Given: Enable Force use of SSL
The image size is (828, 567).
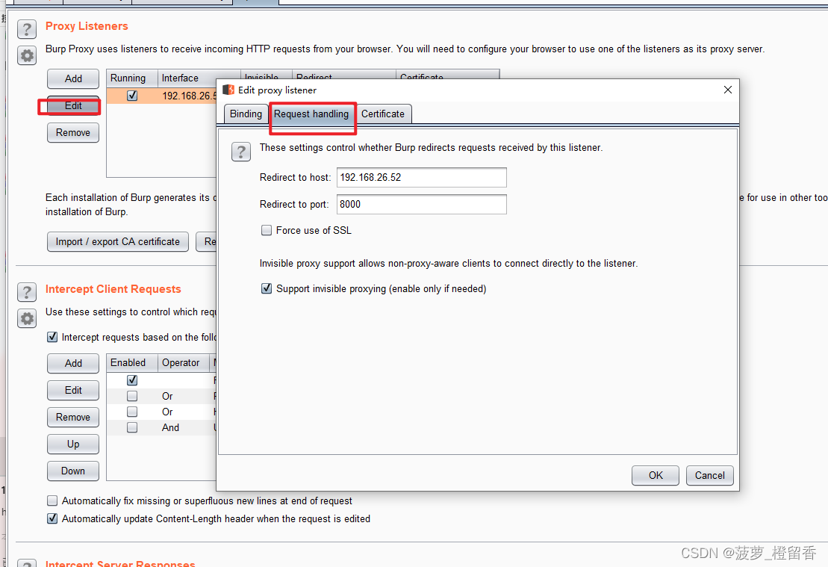Looking at the screenshot, I should (267, 230).
